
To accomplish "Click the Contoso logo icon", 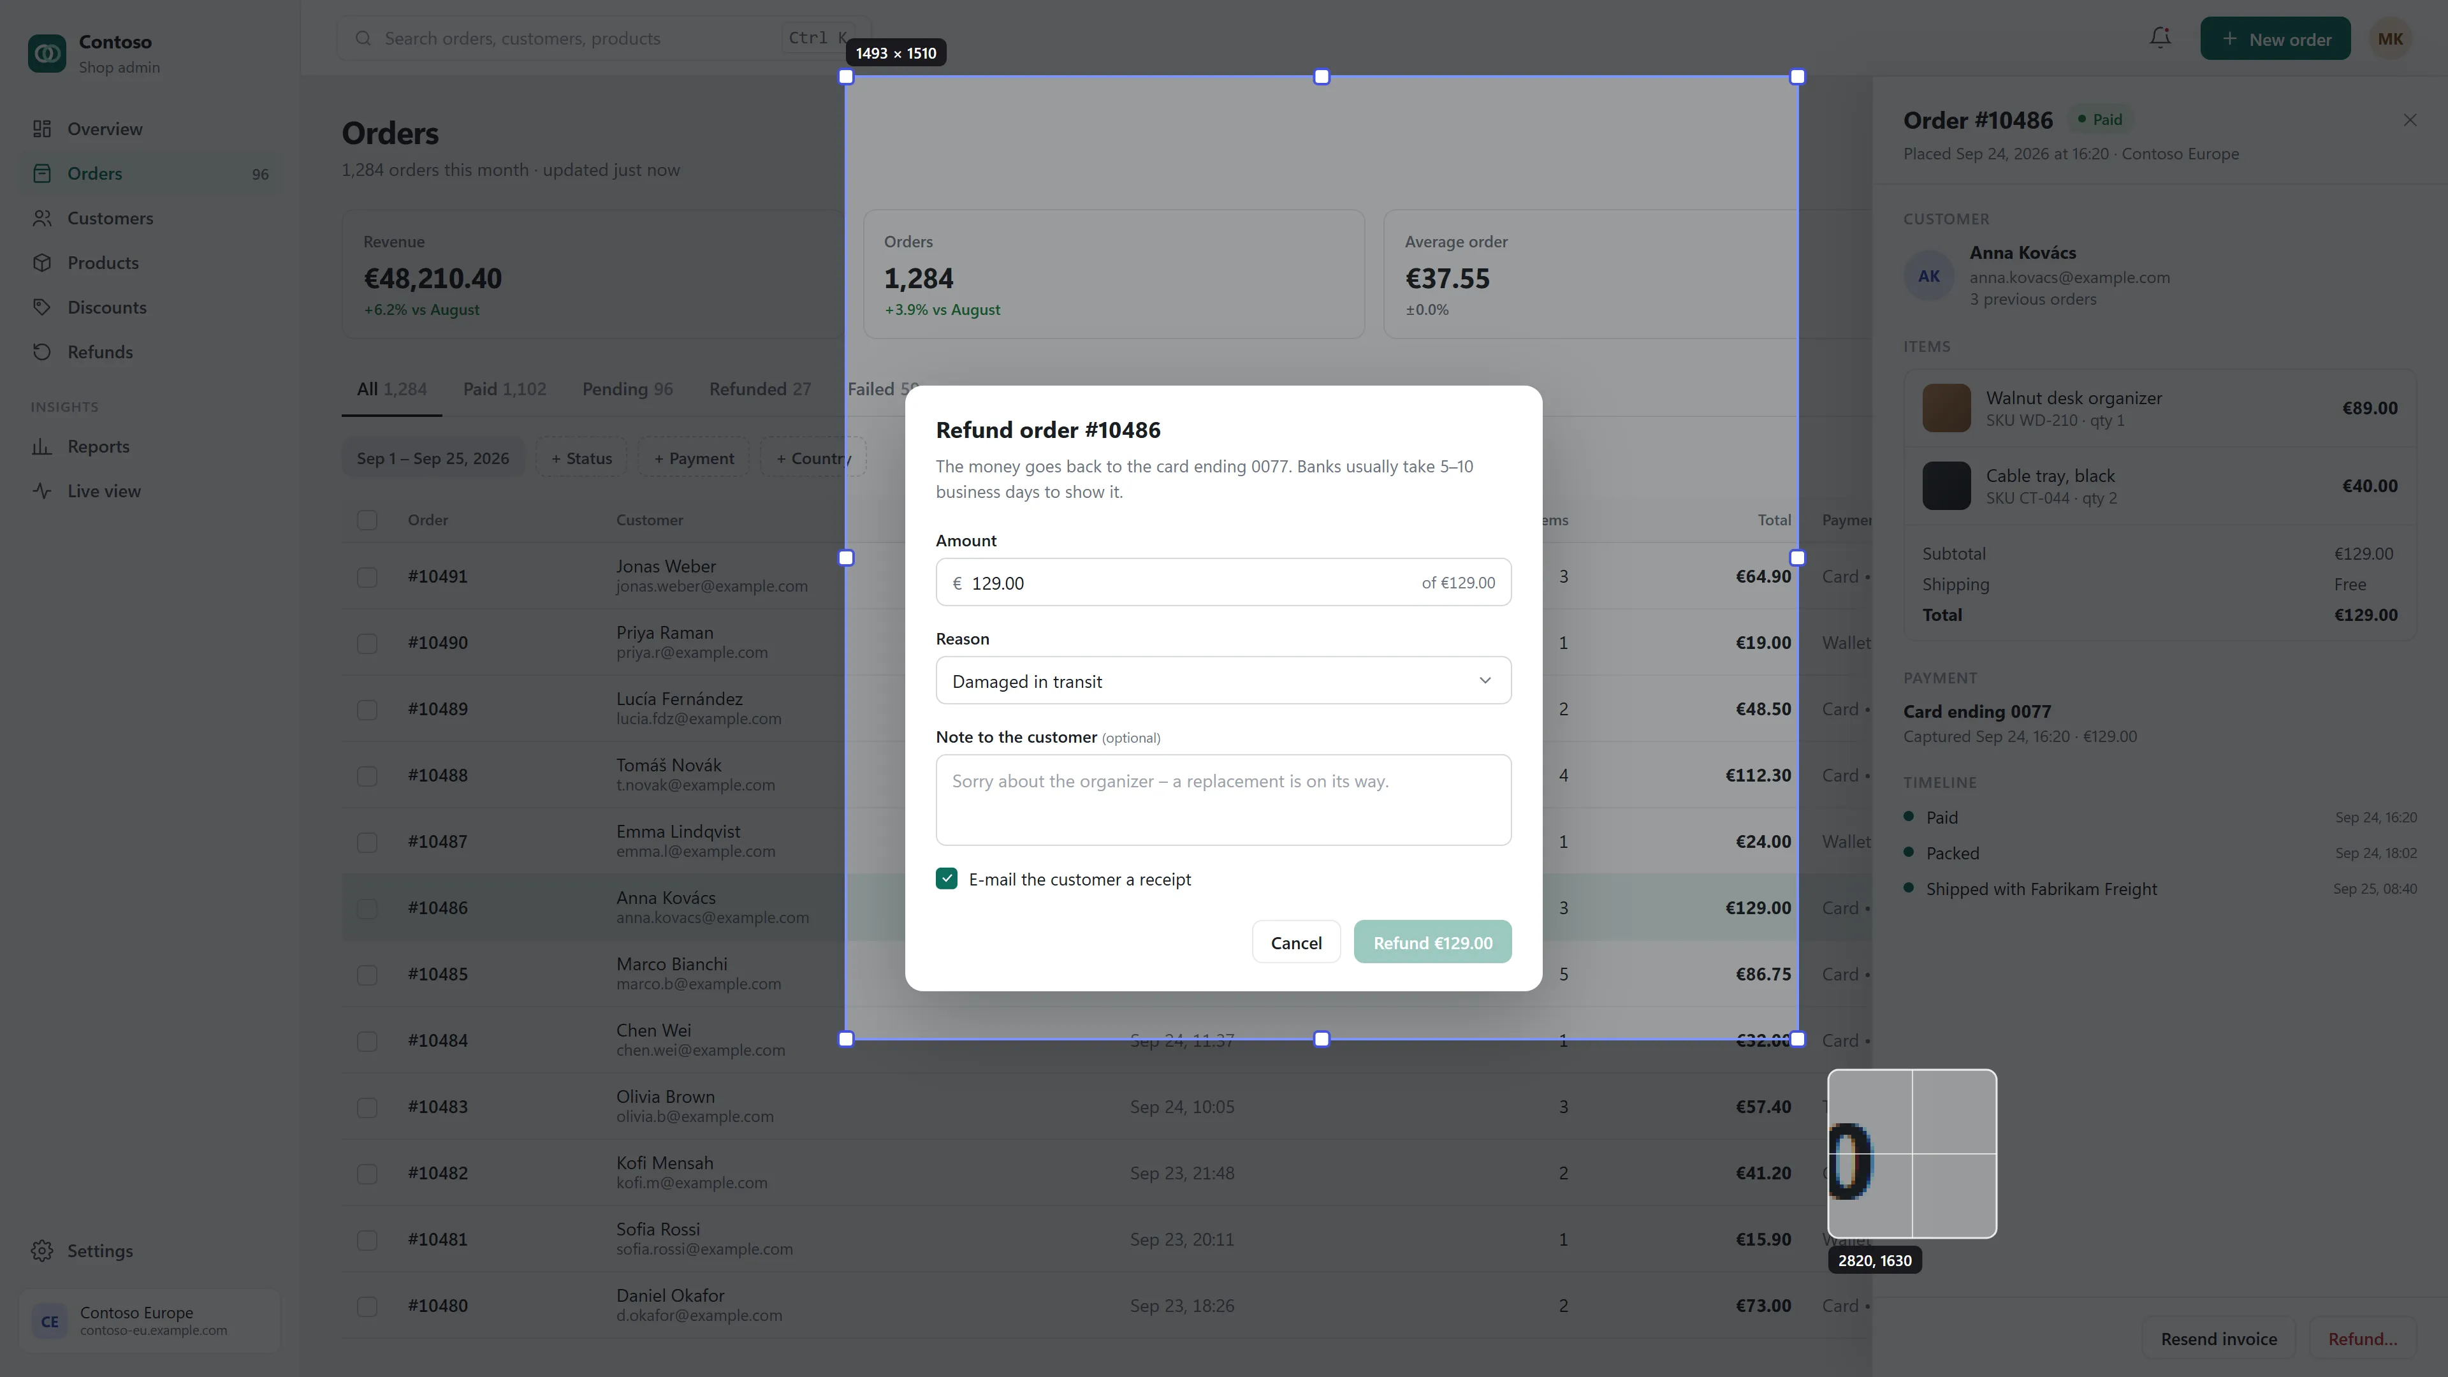I will (x=47, y=53).
